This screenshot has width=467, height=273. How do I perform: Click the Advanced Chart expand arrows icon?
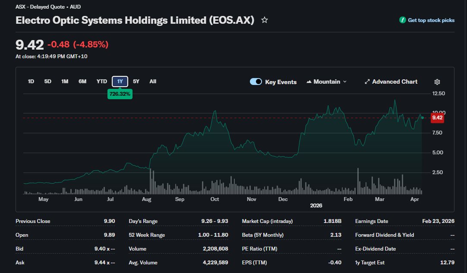367,82
